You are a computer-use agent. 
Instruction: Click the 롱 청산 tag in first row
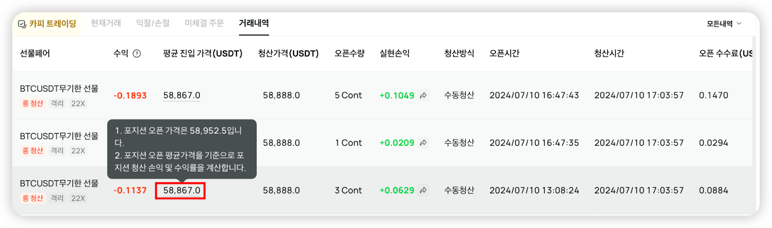[x=33, y=103]
